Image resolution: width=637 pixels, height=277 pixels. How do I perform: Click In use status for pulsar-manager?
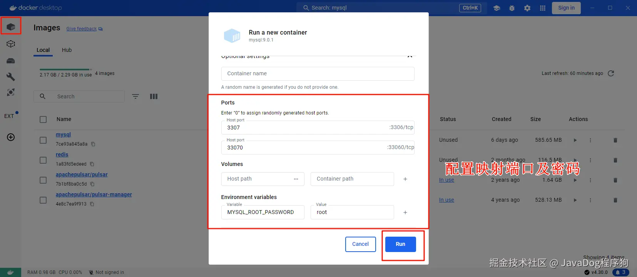point(446,200)
